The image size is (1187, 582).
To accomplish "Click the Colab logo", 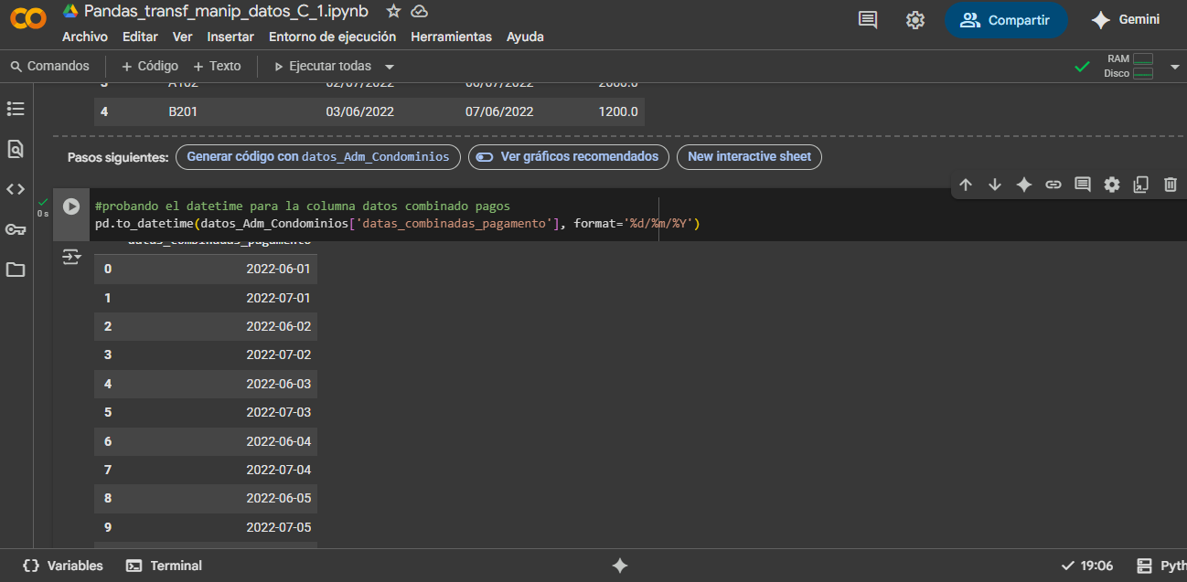I will [x=27, y=18].
